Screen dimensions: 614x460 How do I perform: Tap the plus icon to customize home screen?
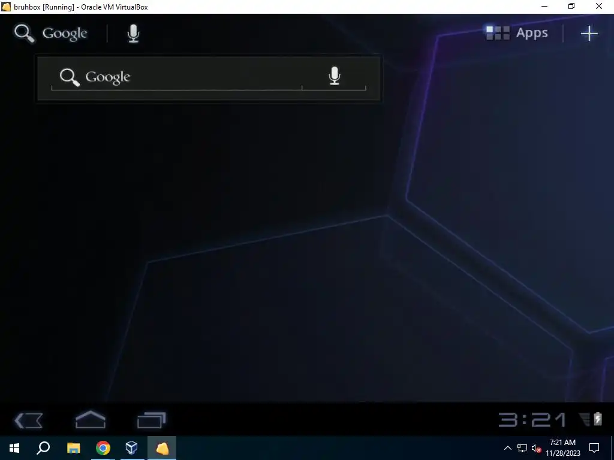(589, 34)
